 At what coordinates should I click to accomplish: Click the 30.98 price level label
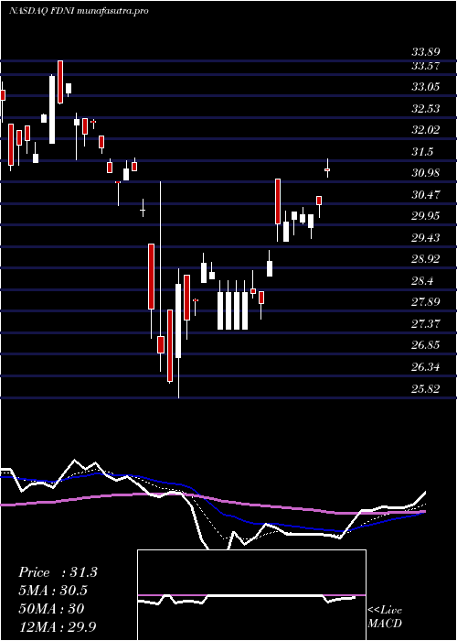(426, 173)
